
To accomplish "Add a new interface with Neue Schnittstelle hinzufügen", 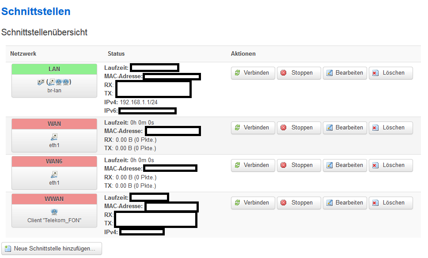I will [52, 248].
